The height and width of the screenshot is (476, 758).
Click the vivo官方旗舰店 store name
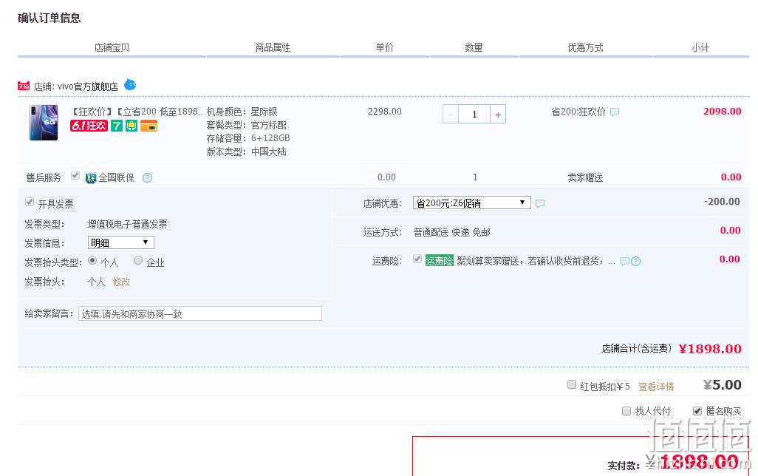coord(87,86)
